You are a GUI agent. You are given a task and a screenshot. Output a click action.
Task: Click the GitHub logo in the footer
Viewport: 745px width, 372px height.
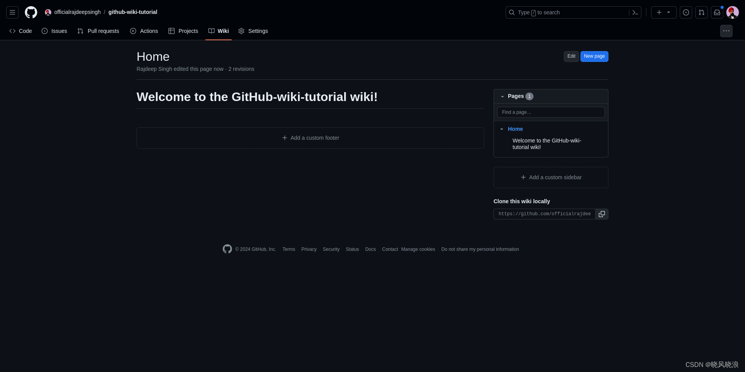tap(227, 249)
